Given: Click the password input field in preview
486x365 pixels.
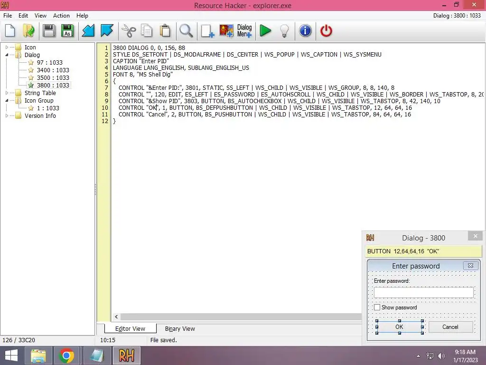Looking at the screenshot, I should [424, 292].
